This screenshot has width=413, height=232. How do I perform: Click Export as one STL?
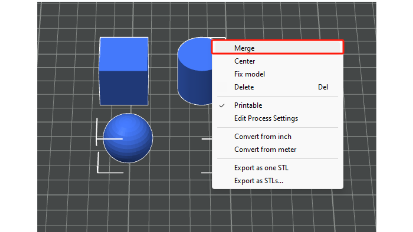pos(261,168)
